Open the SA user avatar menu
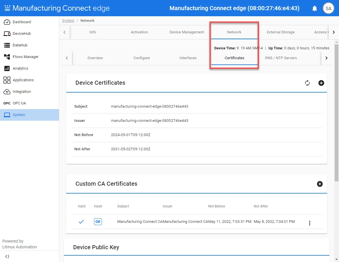The height and width of the screenshot is (262, 339). (x=328, y=8)
